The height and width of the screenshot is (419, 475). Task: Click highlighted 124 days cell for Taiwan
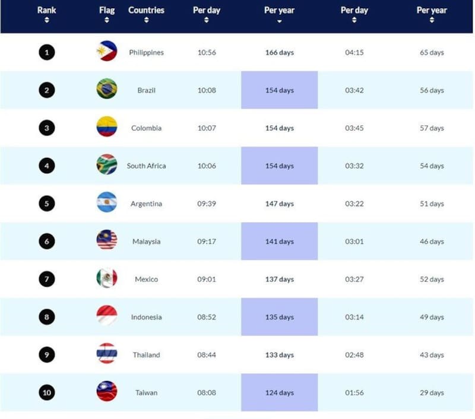pos(279,392)
